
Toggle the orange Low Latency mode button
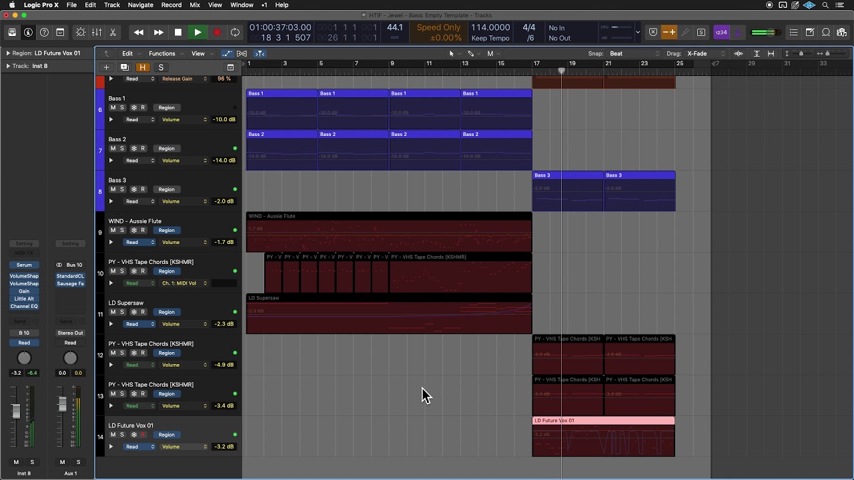click(x=669, y=32)
